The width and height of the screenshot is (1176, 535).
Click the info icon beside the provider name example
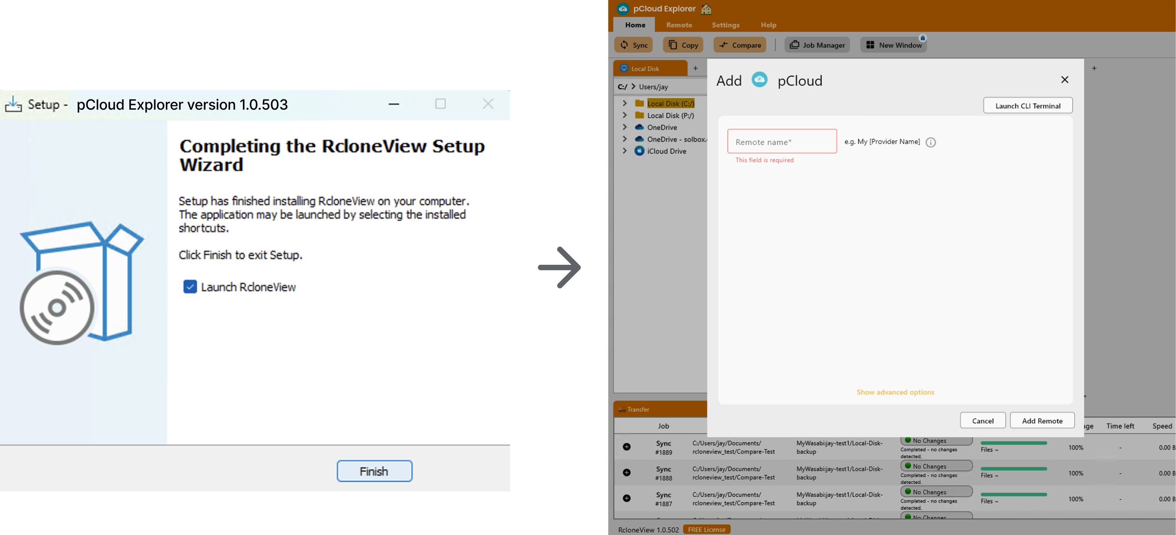pos(931,142)
